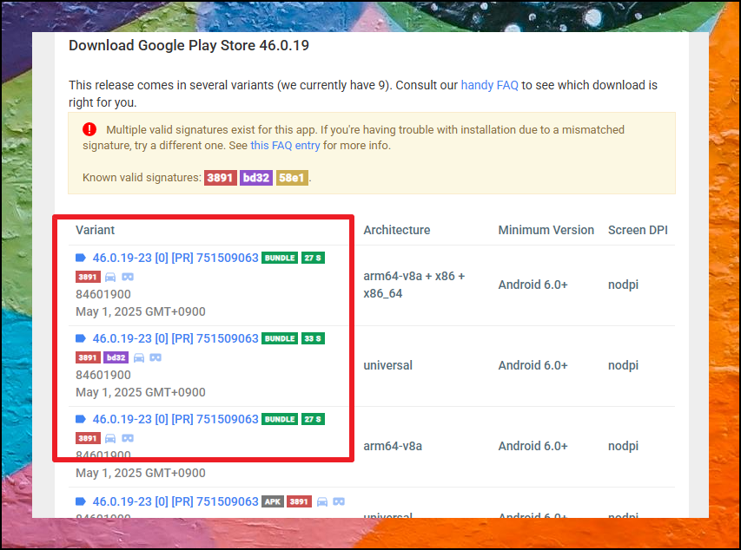Open the 'handy FAQ' link

[489, 85]
